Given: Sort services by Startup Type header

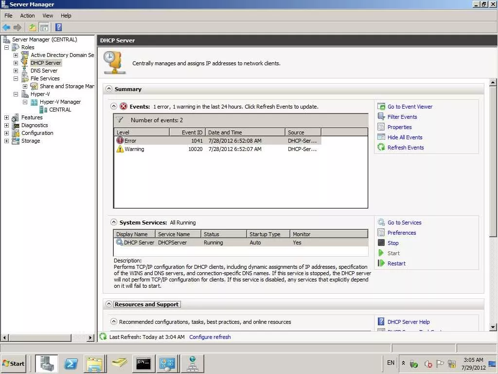Looking at the screenshot, I should pos(268,234).
